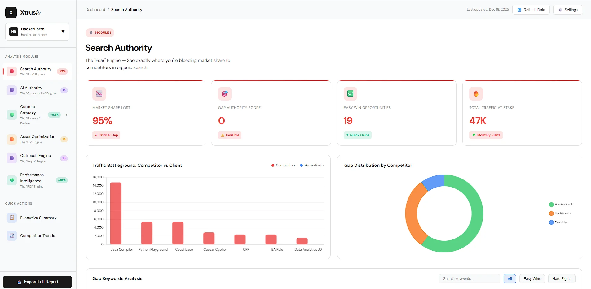591x289 pixels.
Task: Select the Outreach Engine "Hope" Engine icon
Action: (x=12, y=158)
